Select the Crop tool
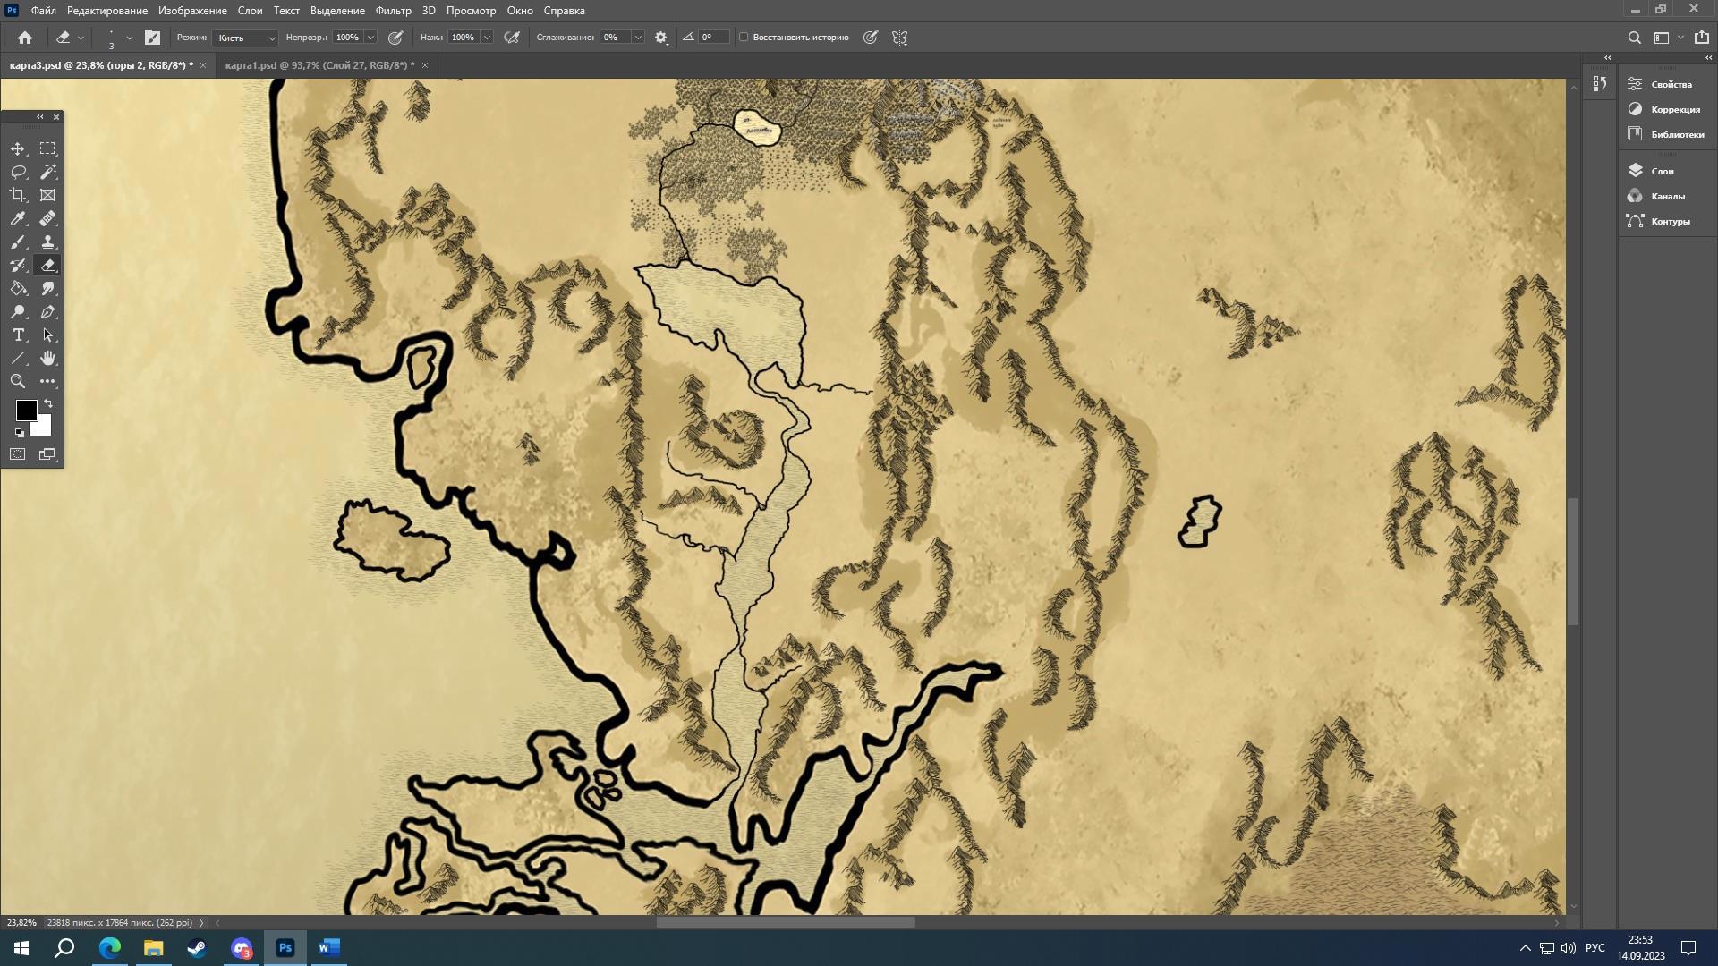The height and width of the screenshot is (966, 1718). (18, 195)
